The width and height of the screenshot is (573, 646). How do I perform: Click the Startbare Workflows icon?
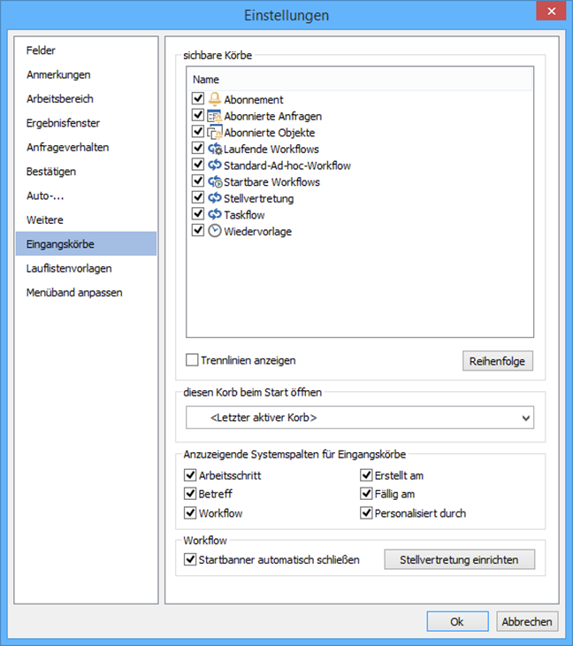pyautogui.click(x=214, y=181)
